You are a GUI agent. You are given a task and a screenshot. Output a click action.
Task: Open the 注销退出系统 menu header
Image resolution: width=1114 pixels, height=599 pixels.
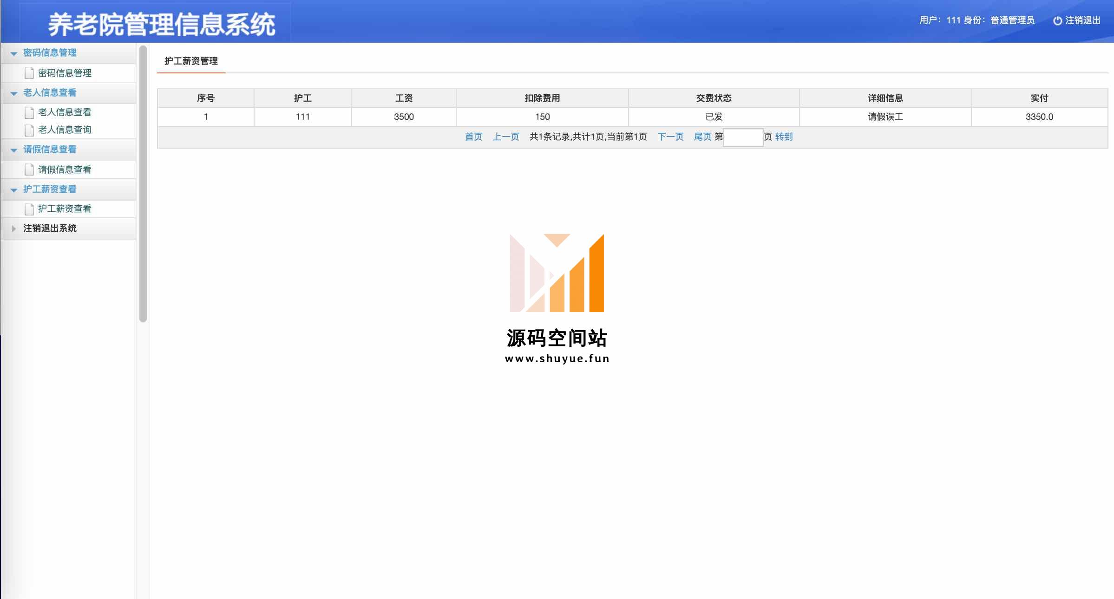tap(68, 228)
